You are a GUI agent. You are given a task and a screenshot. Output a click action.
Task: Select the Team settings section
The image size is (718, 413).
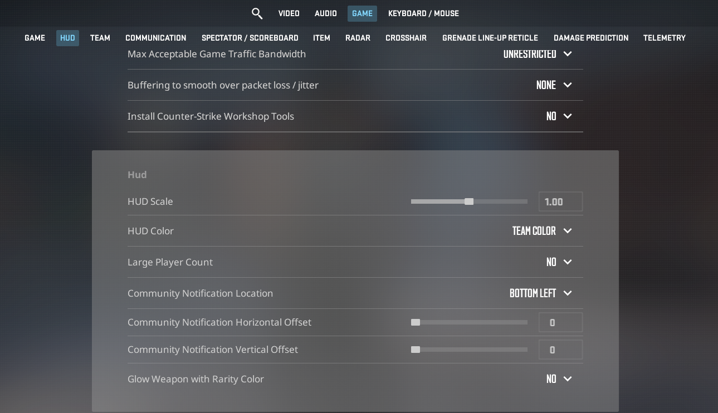tap(100, 38)
